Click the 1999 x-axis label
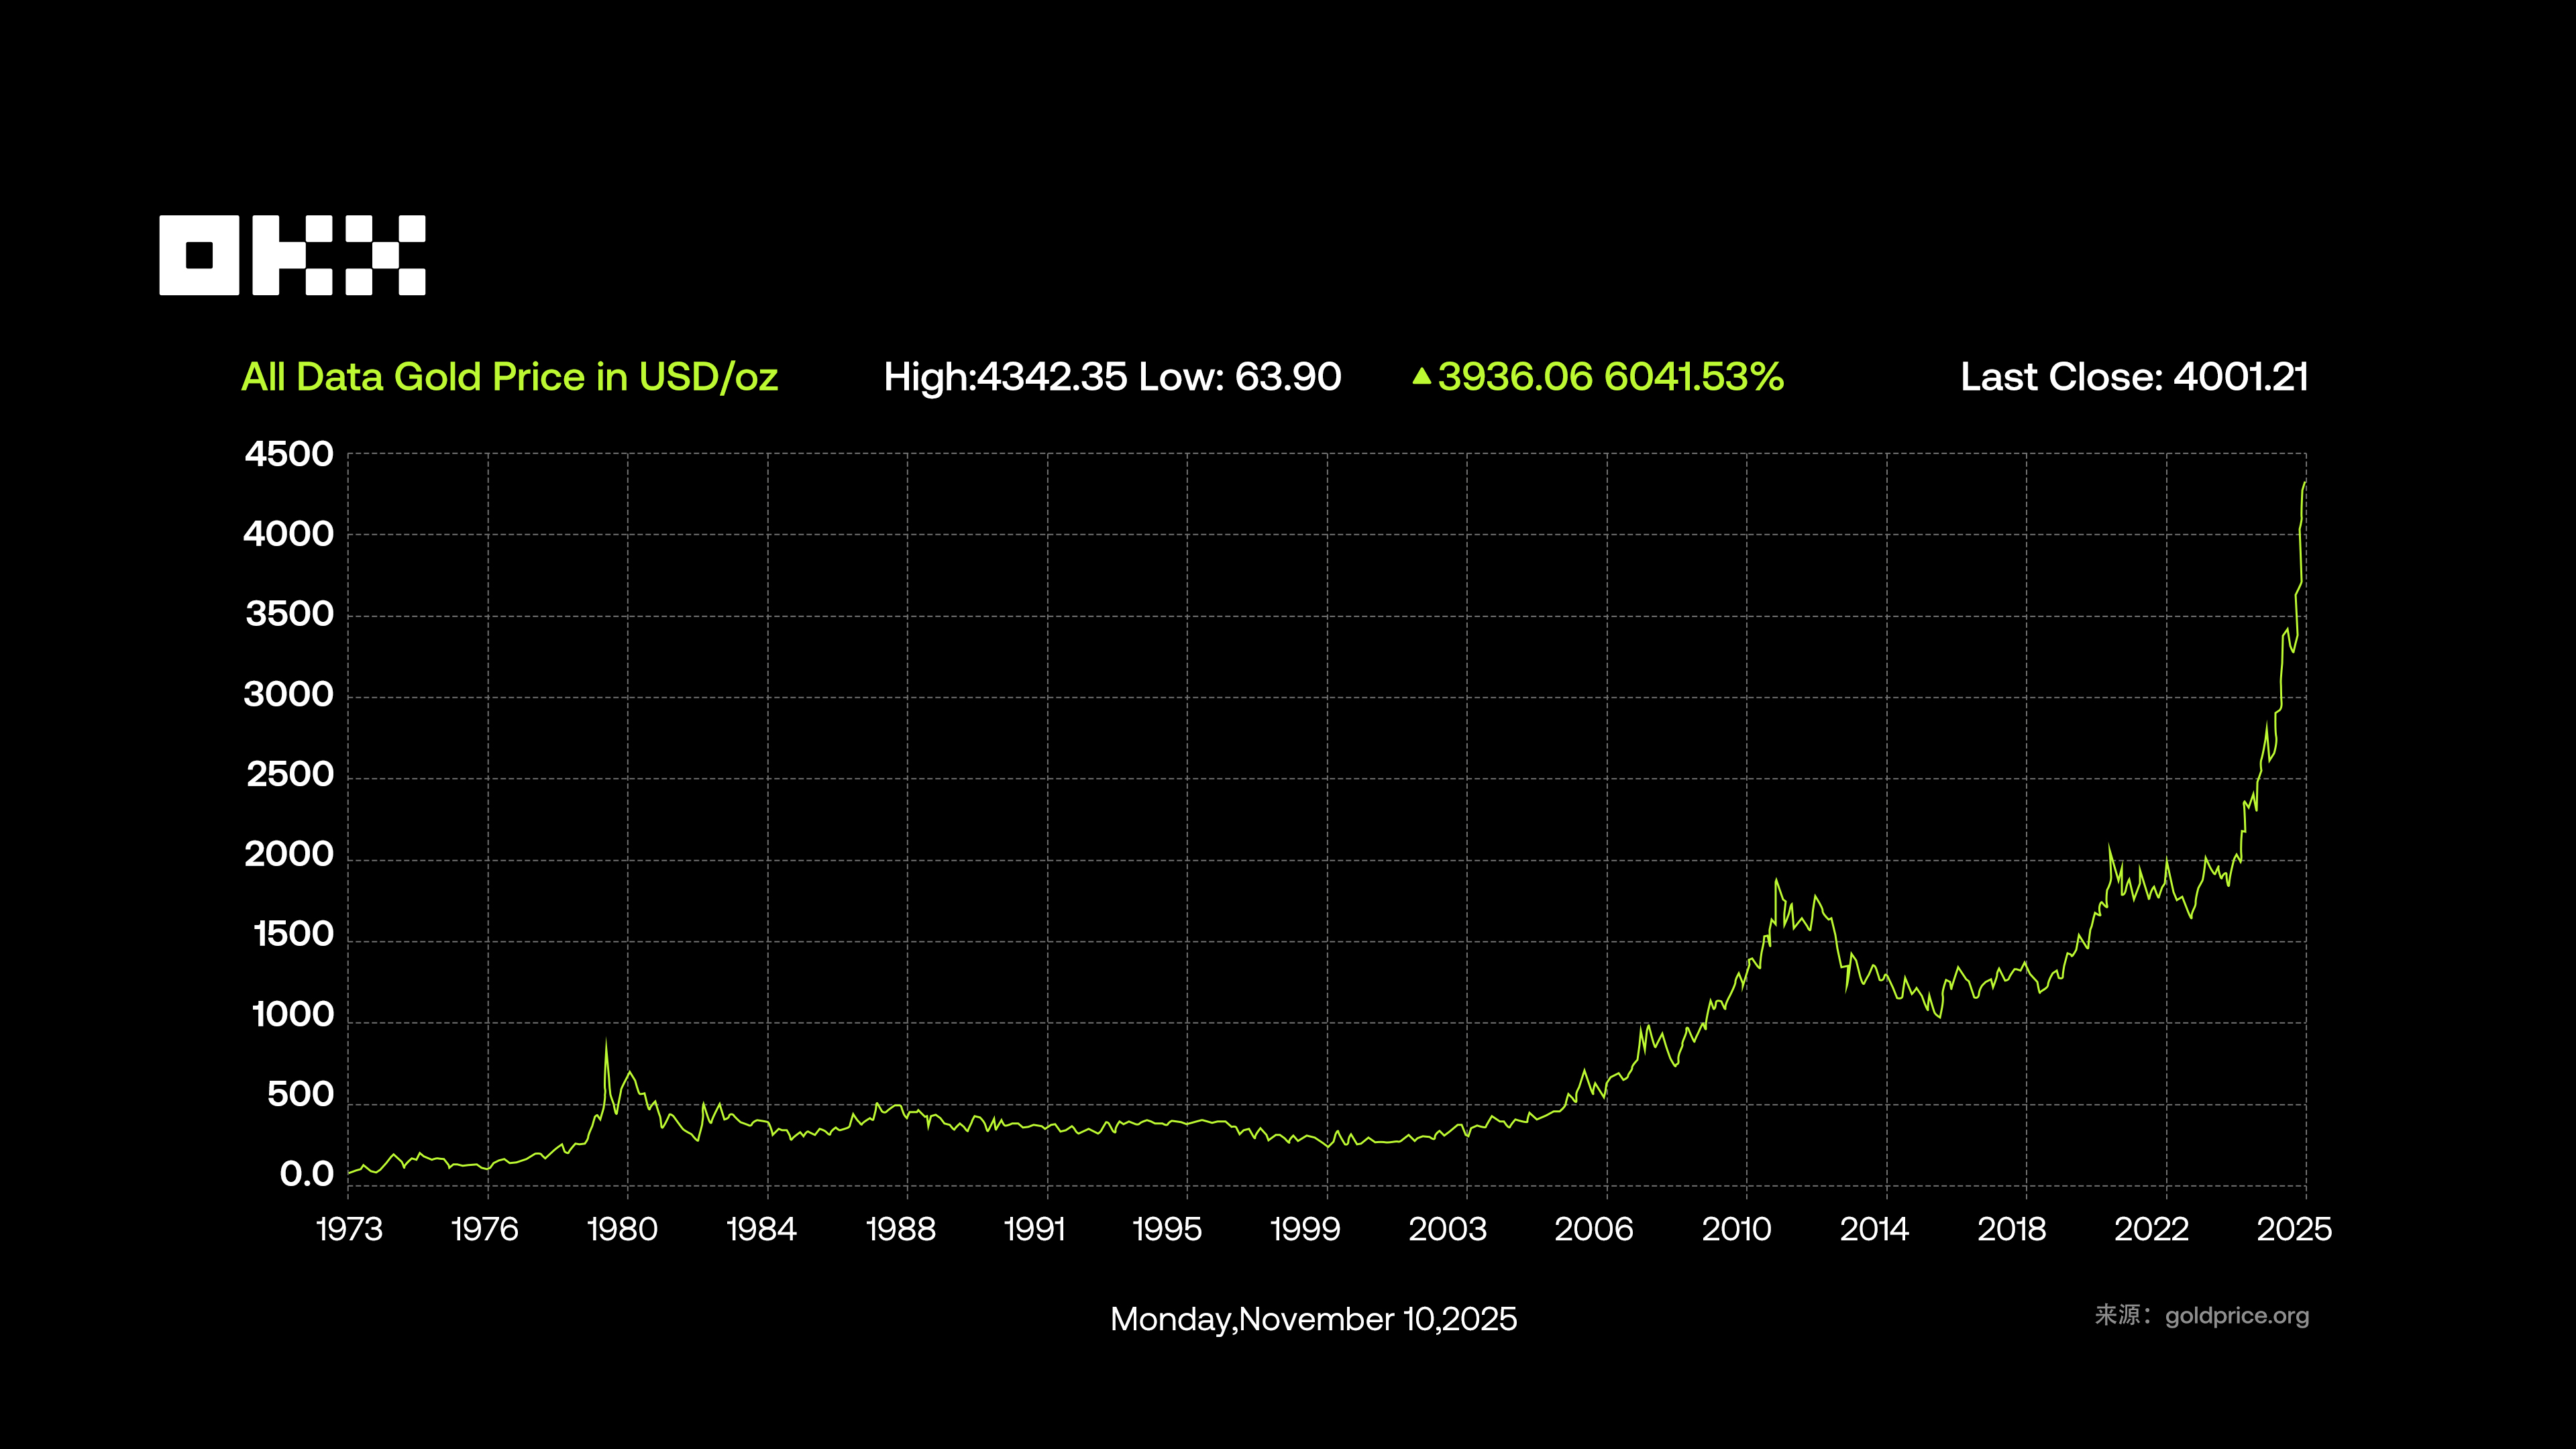Image resolution: width=2576 pixels, height=1449 pixels. pyautogui.click(x=1304, y=1229)
